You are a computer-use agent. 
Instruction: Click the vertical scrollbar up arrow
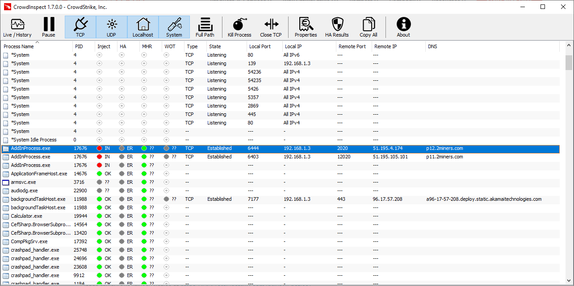click(x=569, y=46)
